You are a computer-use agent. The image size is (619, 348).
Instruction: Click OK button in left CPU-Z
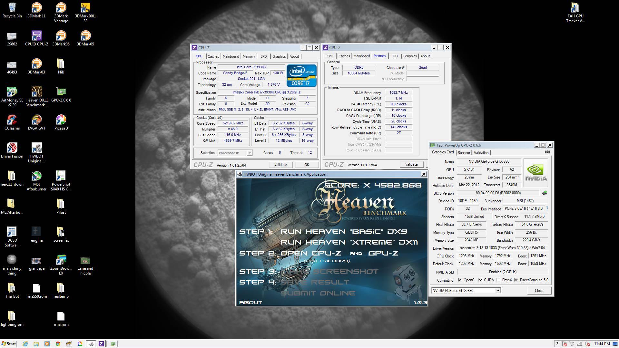tap(307, 165)
